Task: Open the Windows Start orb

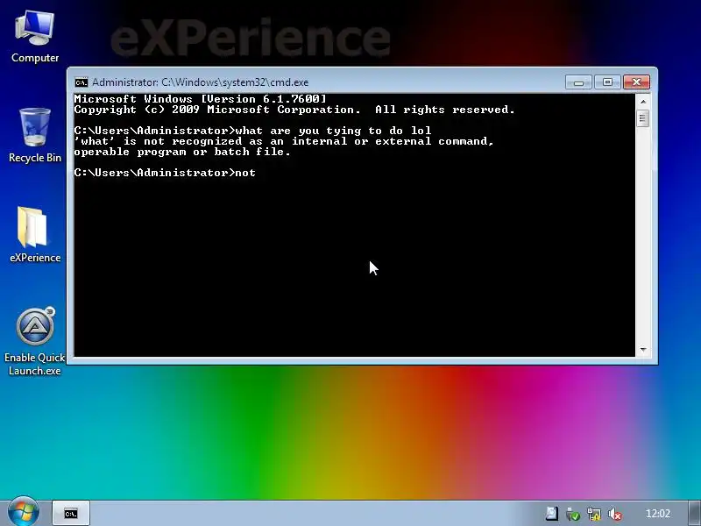Action: 24,512
